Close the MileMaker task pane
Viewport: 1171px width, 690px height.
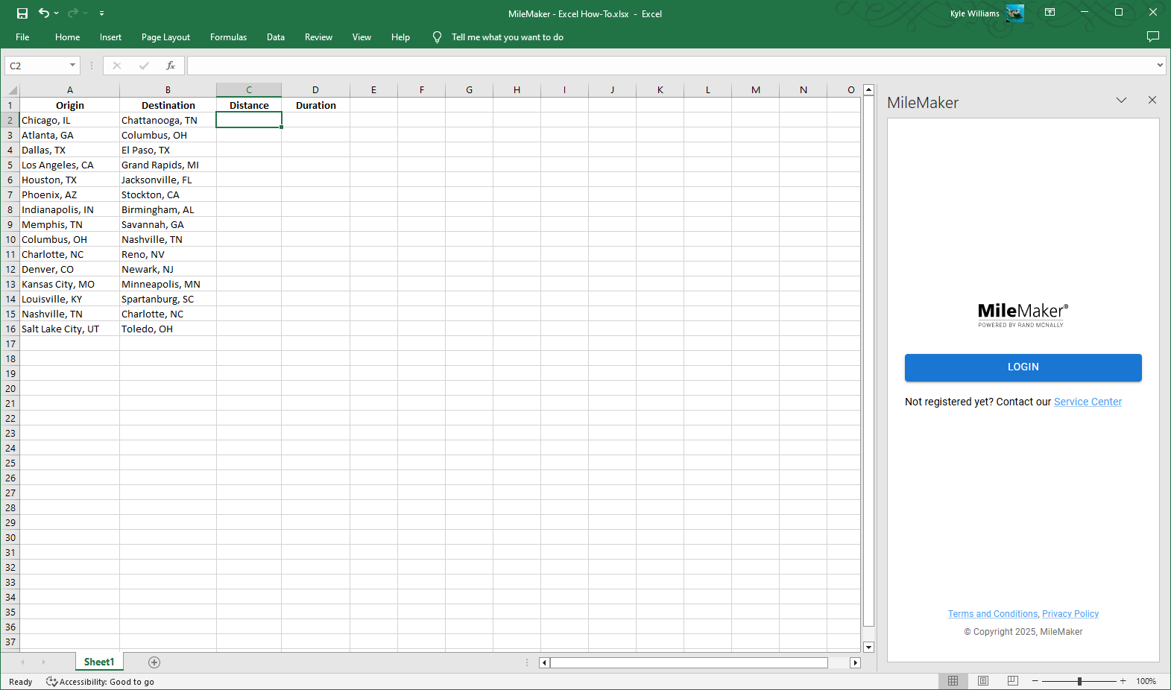1152,100
